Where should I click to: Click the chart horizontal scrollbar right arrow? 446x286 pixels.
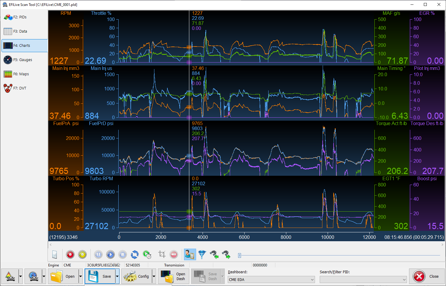pos(442,245)
